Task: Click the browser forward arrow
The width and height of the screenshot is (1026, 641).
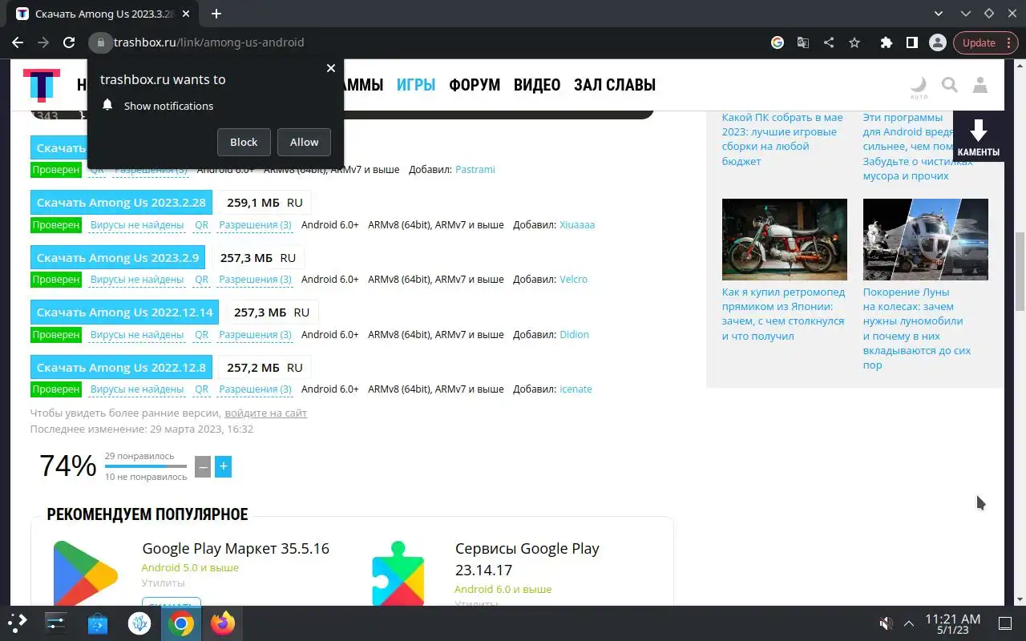Action: 43,42
